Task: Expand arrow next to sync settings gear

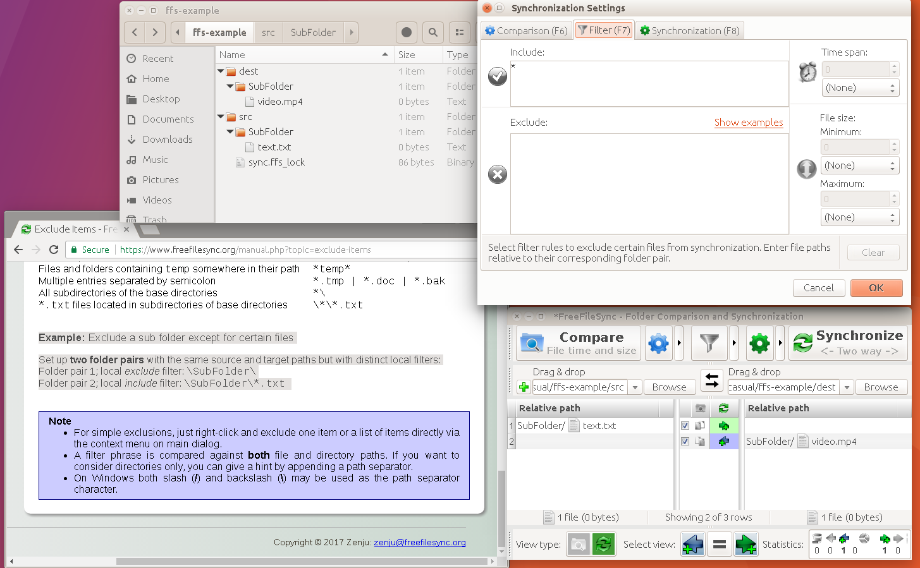Action: 780,343
